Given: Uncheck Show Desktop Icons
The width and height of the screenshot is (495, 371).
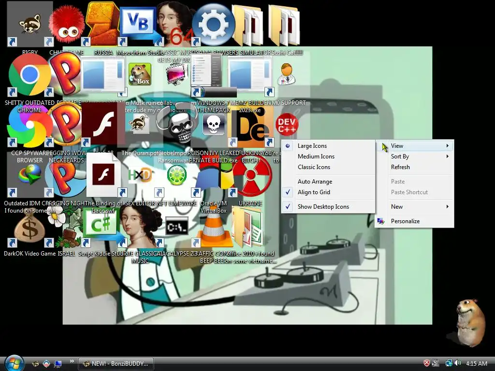Looking at the screenshot, I should pyautogui.click(x=328, y=207).
